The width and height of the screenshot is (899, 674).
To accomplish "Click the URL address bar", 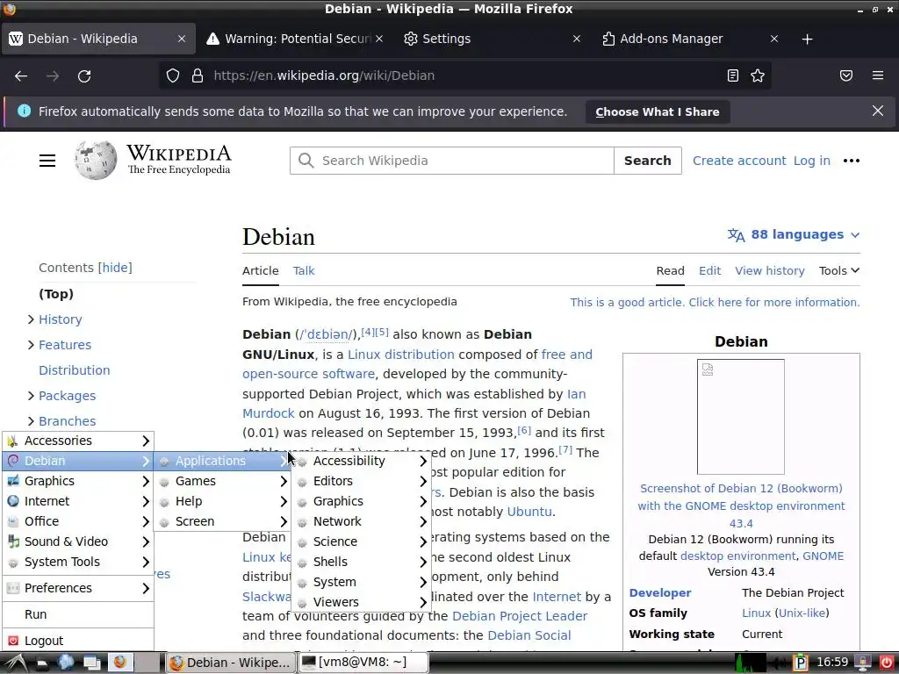I will click(464, 75).
